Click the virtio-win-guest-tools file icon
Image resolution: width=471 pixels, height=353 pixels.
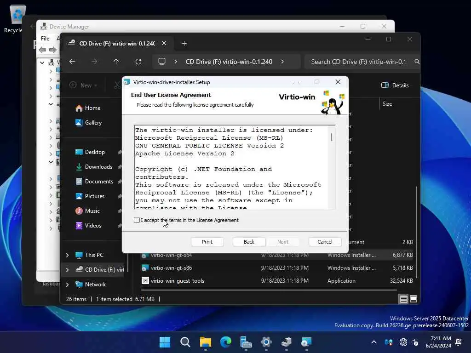[145, 281]
